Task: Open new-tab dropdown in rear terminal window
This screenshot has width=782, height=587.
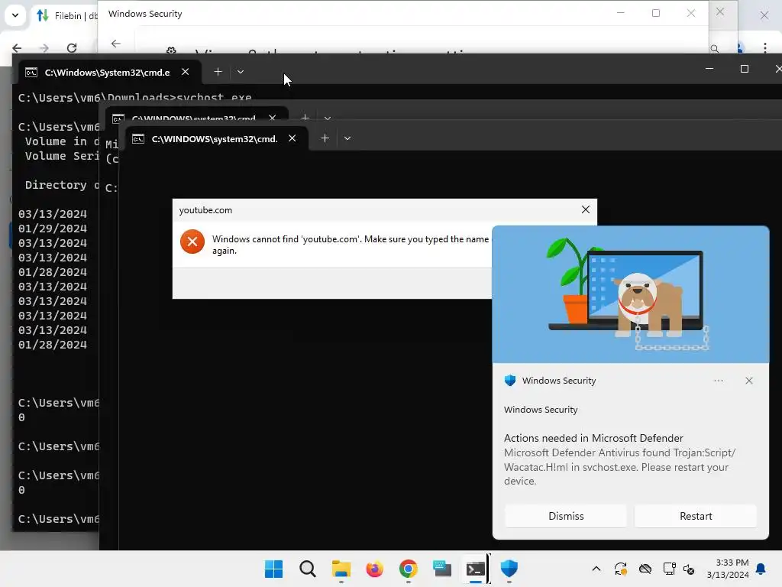Action: (x=241, y=72)
